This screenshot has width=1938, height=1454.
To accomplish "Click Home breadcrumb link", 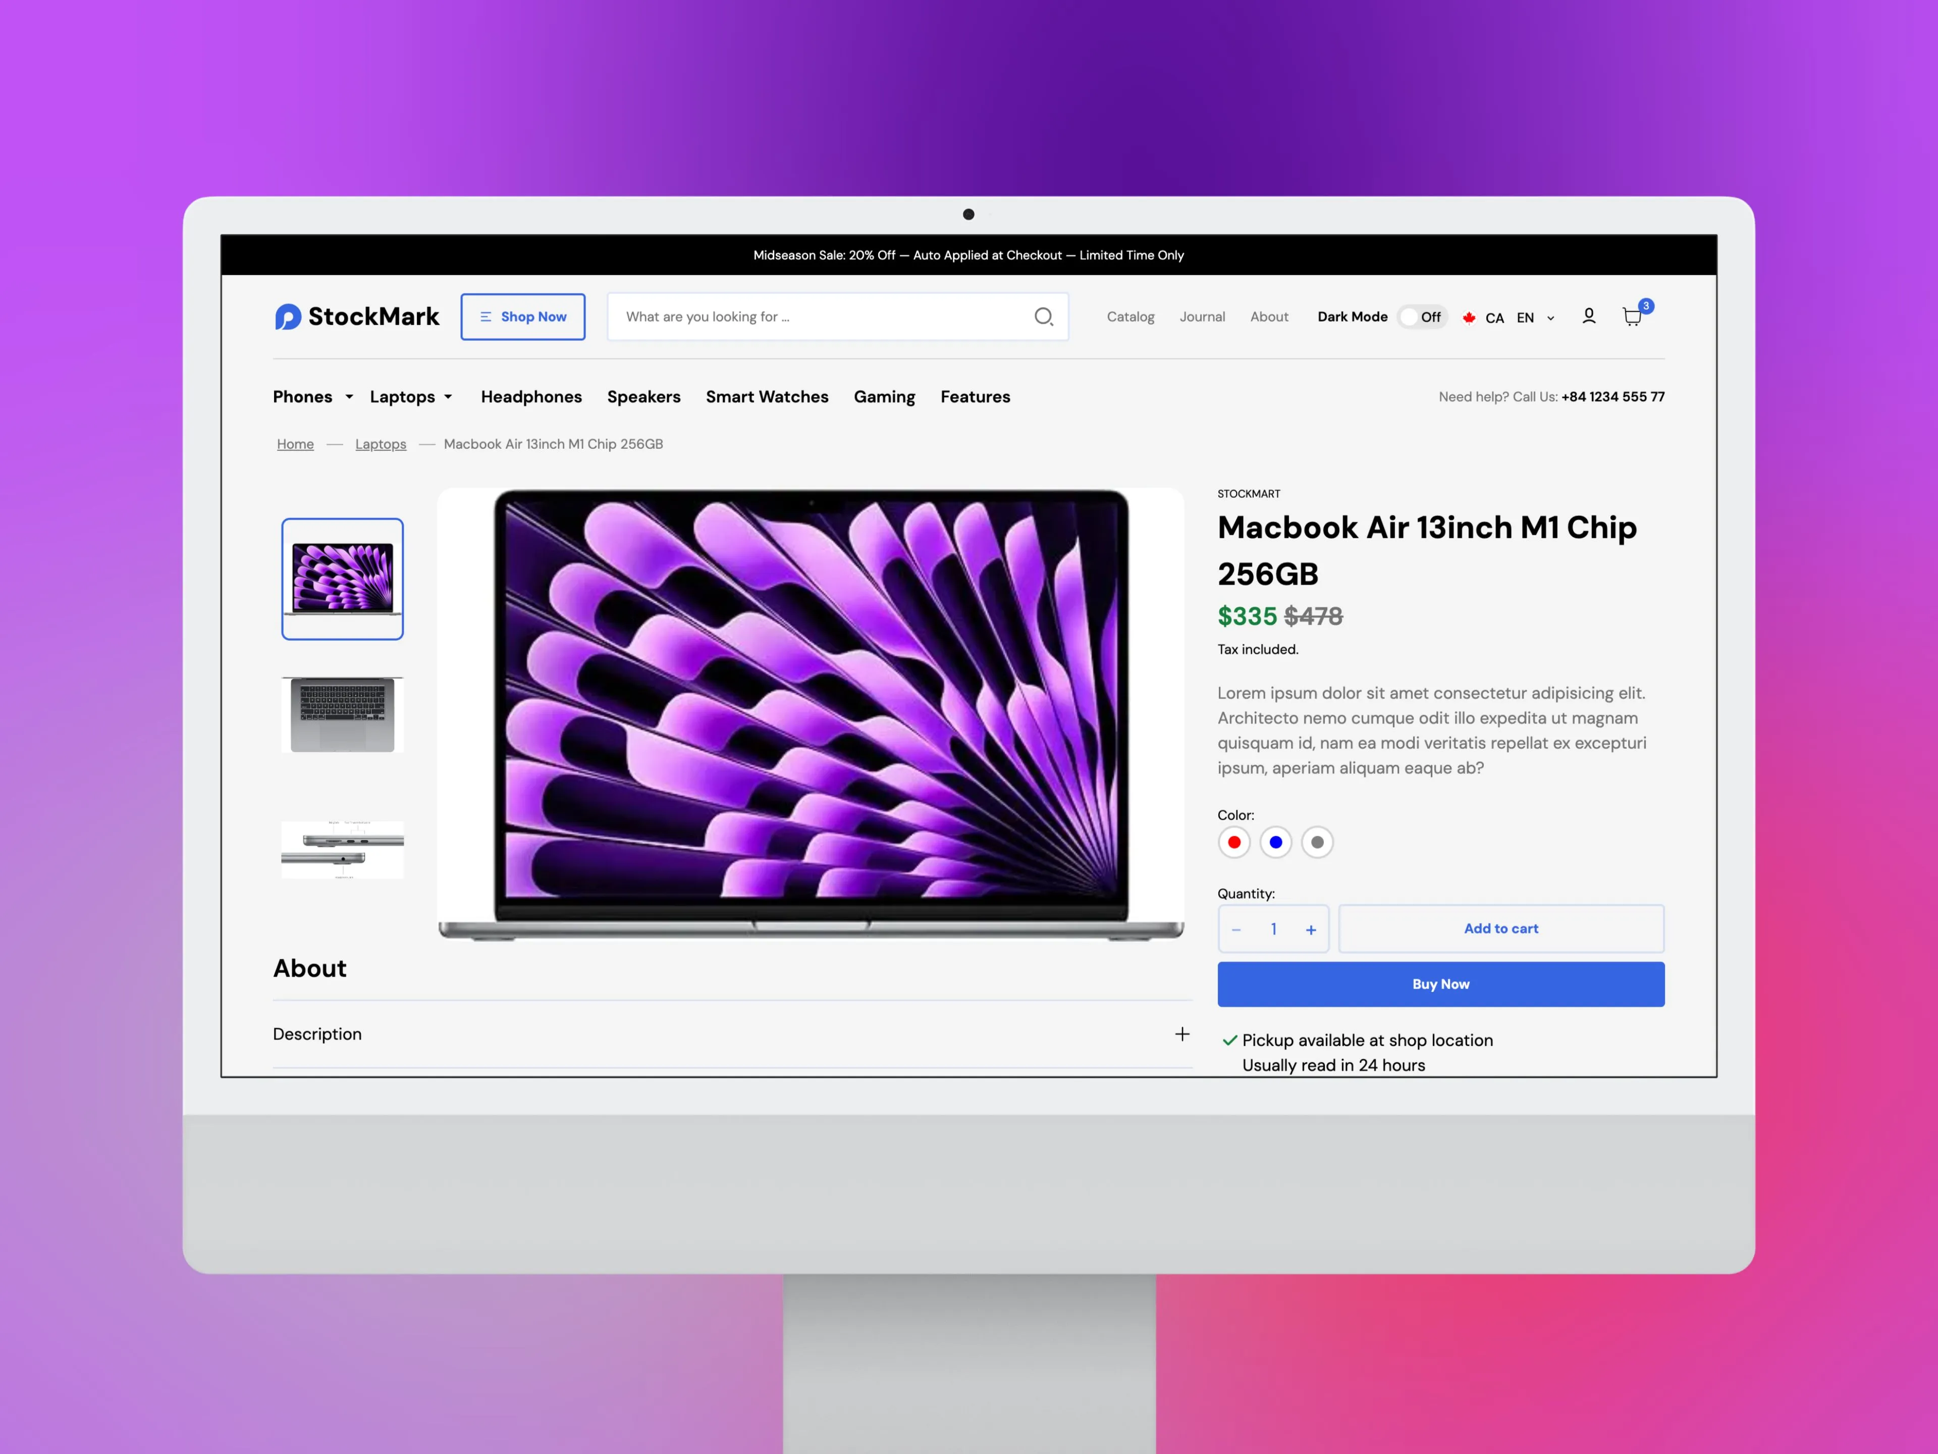I will click(x=295, y=444).
